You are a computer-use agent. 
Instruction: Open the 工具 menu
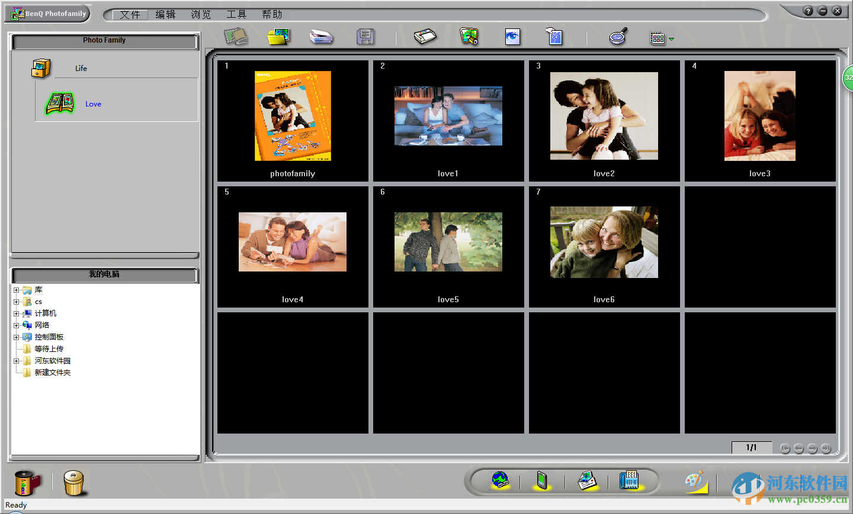tap(236, 14)
